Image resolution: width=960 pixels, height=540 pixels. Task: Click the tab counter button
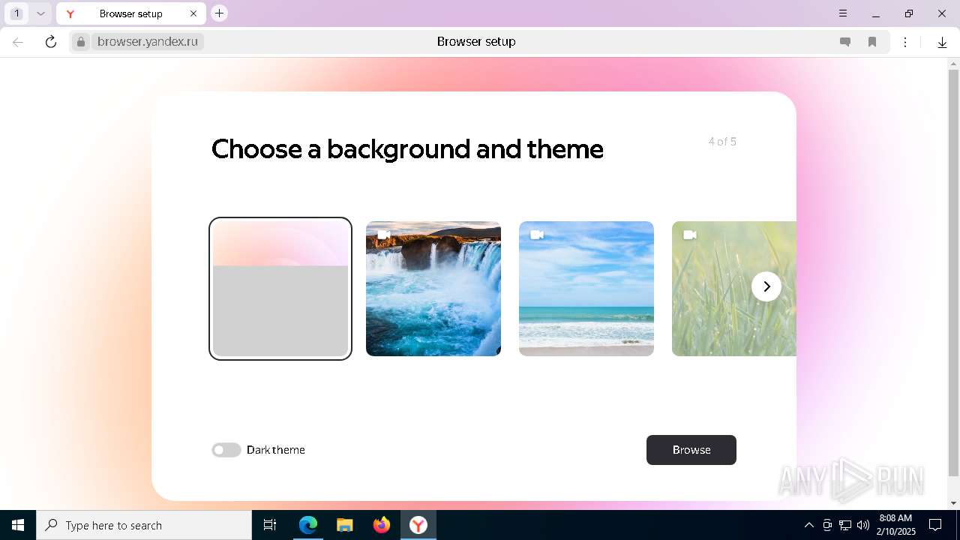16,13
